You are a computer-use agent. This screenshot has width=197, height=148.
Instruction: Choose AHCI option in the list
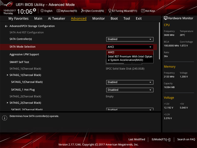(130, 52)
